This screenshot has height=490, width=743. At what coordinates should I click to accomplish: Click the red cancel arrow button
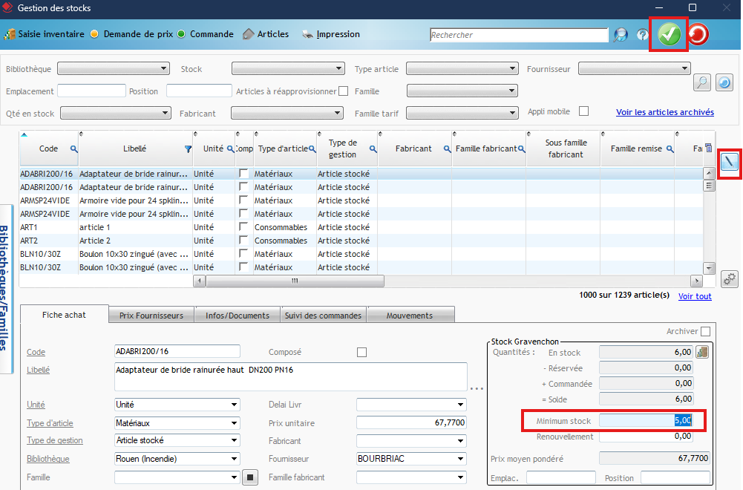pyautogui.click(x=698, y=35)
